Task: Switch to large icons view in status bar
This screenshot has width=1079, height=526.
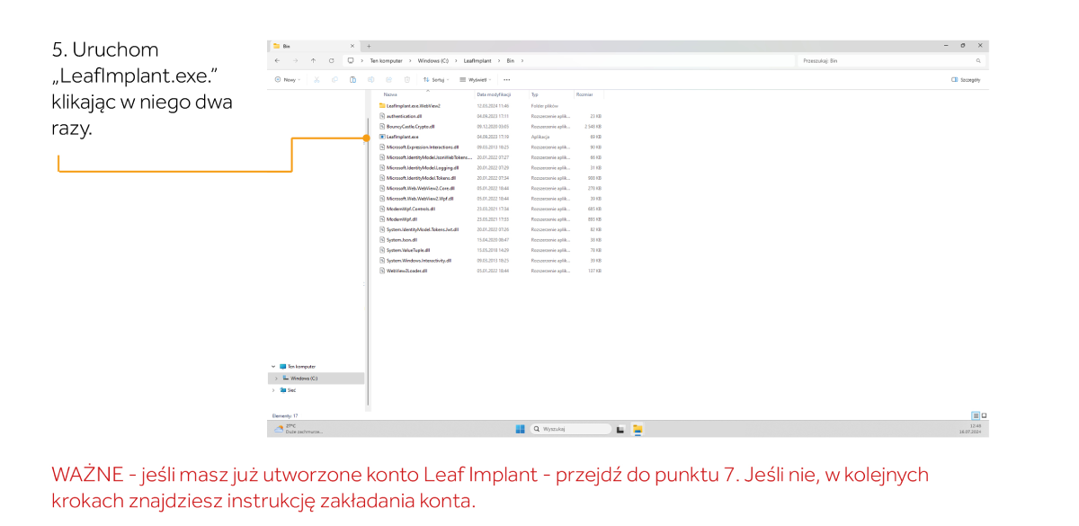Action: pos(984,415)
